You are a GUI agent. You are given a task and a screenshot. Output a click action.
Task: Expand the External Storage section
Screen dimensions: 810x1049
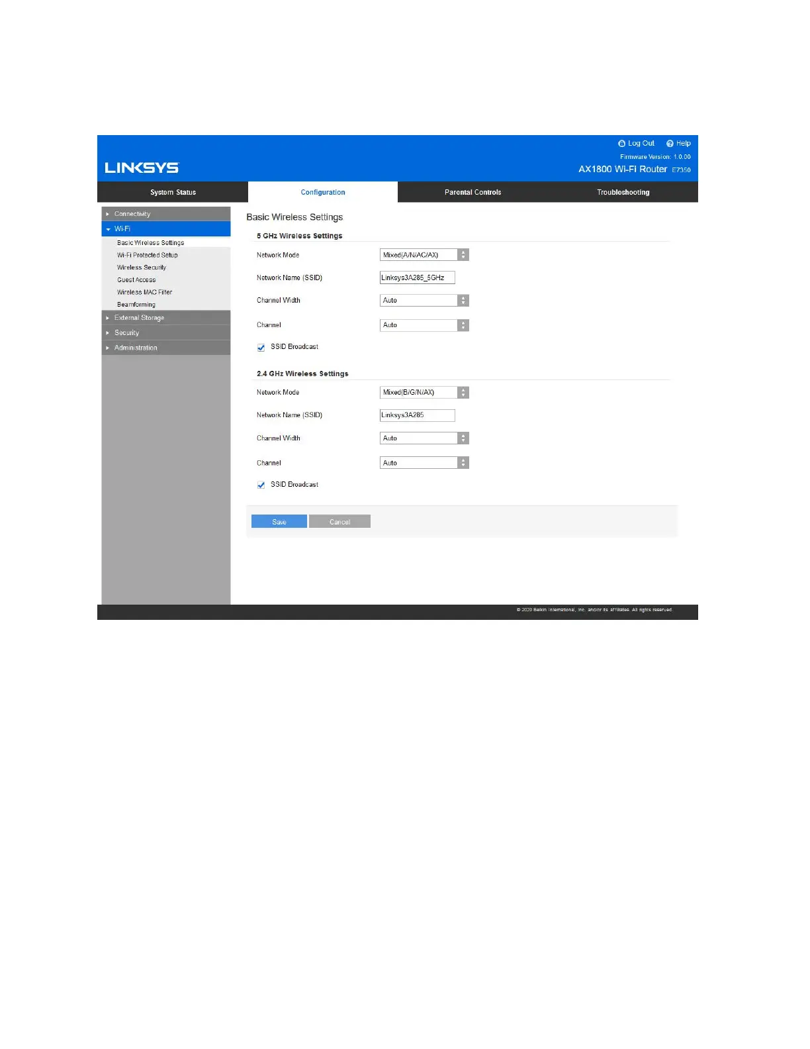coord(166,318)
